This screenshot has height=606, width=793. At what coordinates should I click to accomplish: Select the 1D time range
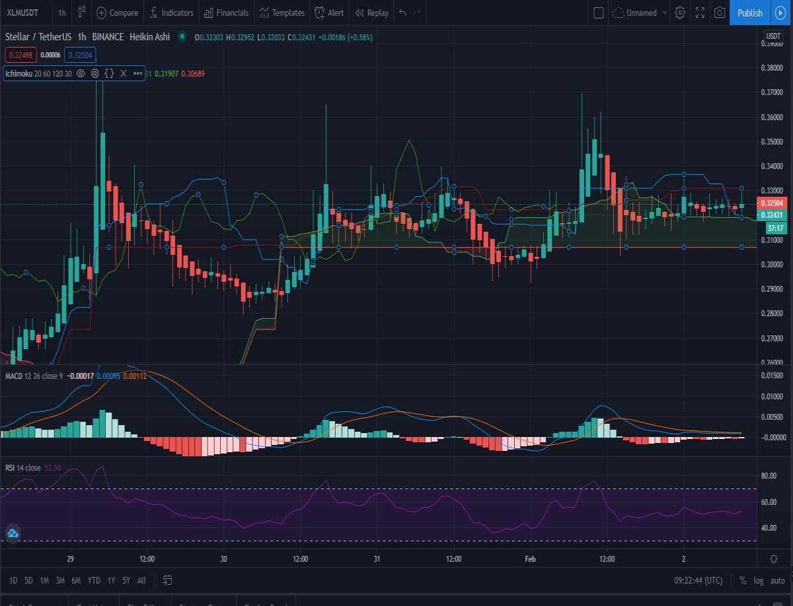[13, 580]
